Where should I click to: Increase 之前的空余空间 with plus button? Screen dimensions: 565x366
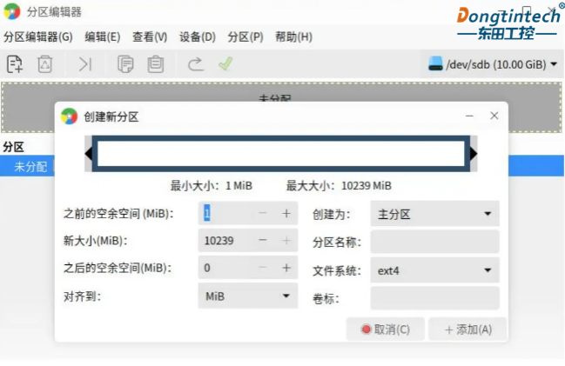tap(286, 213)
